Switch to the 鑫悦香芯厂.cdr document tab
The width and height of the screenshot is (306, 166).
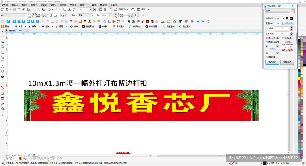pos(13,31)
